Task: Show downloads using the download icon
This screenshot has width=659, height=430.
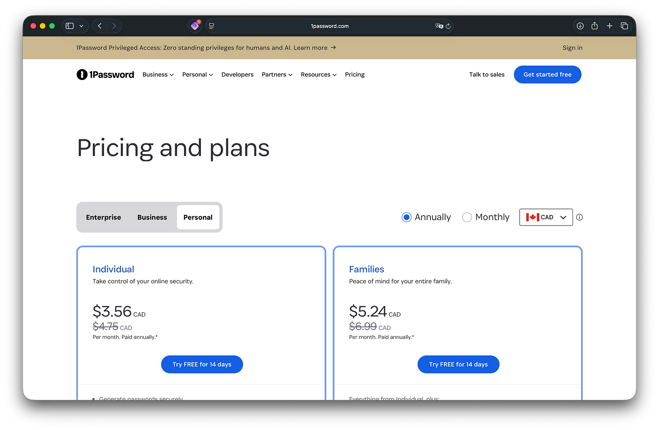Action: (x=580, y=26)
